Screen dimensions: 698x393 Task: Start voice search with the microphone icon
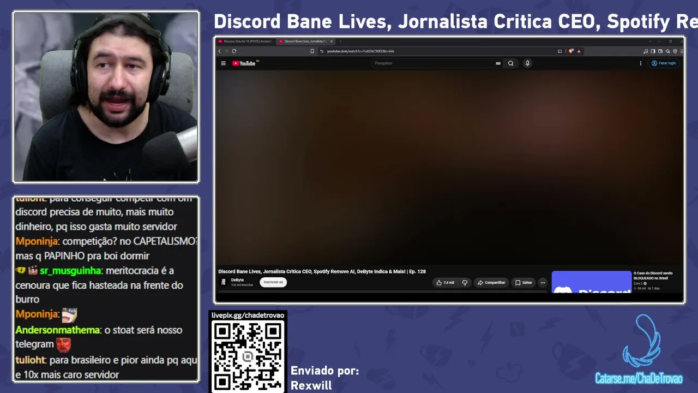coord(527,63)
